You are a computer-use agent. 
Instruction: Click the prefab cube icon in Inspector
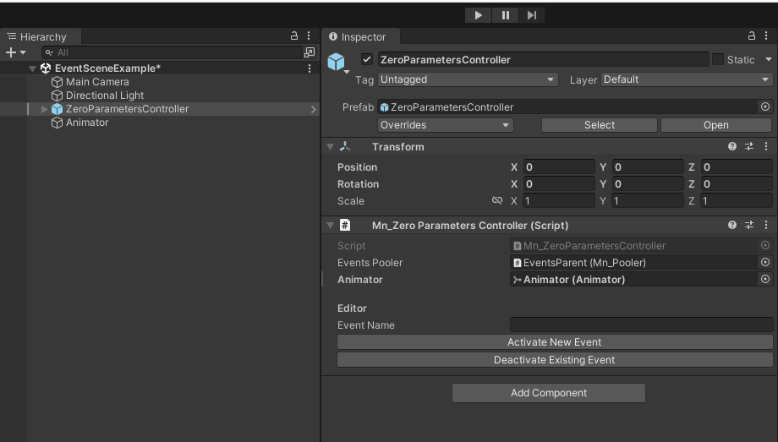pyautogui.click(x=337, y=62)
